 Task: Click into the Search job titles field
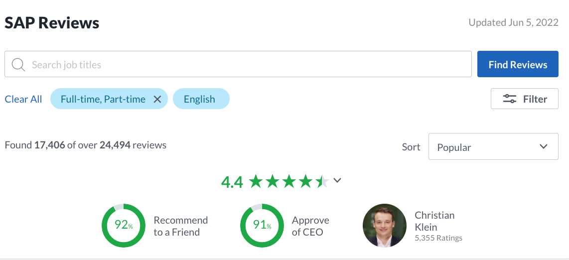coord(238,64)
